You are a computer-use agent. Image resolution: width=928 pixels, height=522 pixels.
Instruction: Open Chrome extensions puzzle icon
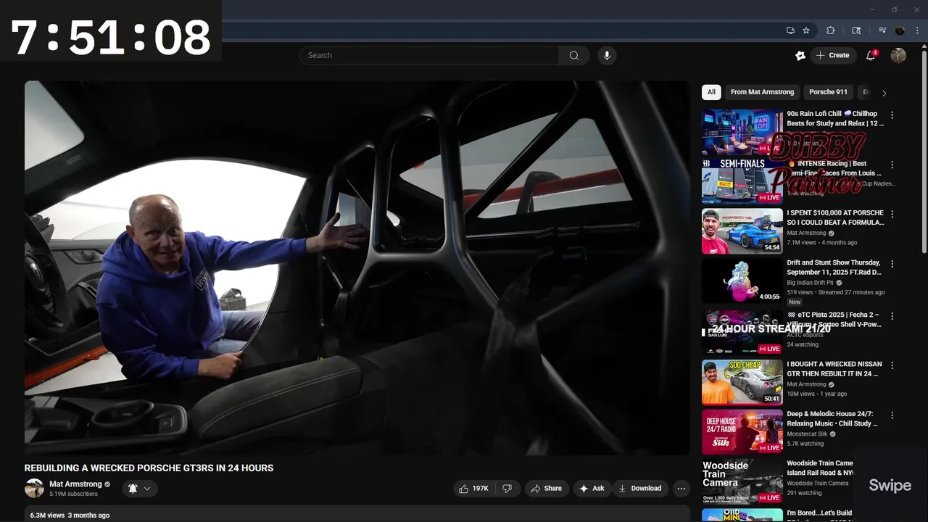831,30
